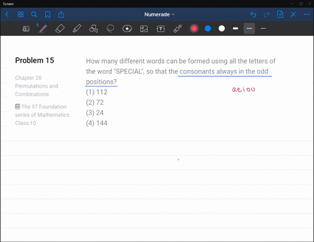This screenshot has width=314, height=242.
Task: Select the Eraser tool
Action: pos(60,29)
